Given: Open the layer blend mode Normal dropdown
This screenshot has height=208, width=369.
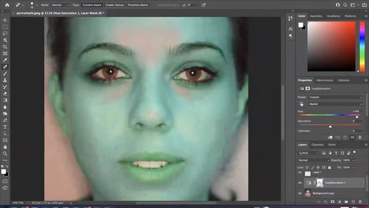Looking at the screenshot, I should click(x=314, y=161).
